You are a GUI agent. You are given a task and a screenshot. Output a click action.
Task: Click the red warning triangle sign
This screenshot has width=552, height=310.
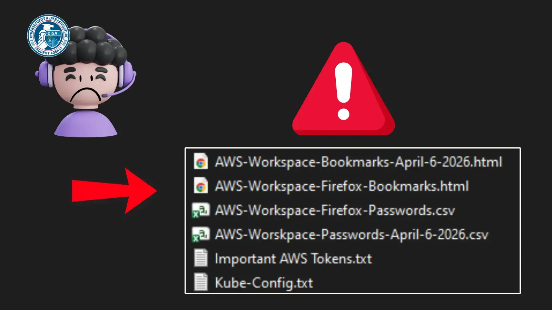(344, 89)
